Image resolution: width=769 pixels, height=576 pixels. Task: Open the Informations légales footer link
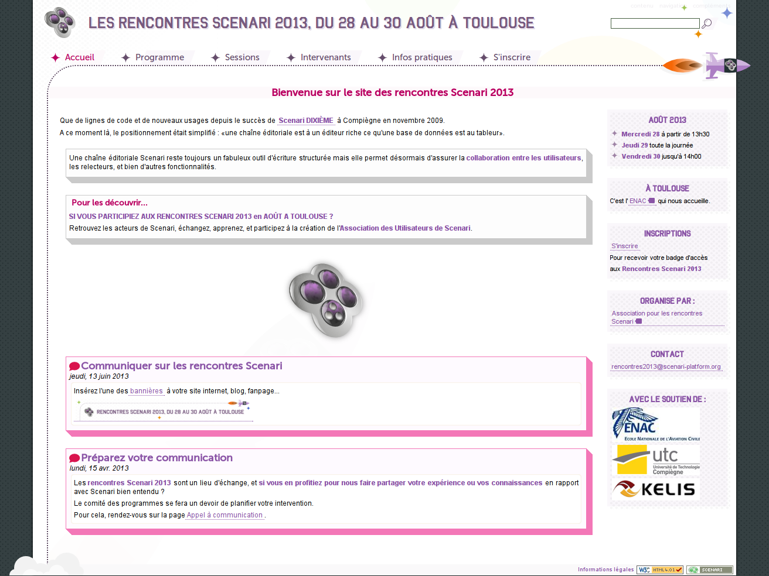(605, 570)
